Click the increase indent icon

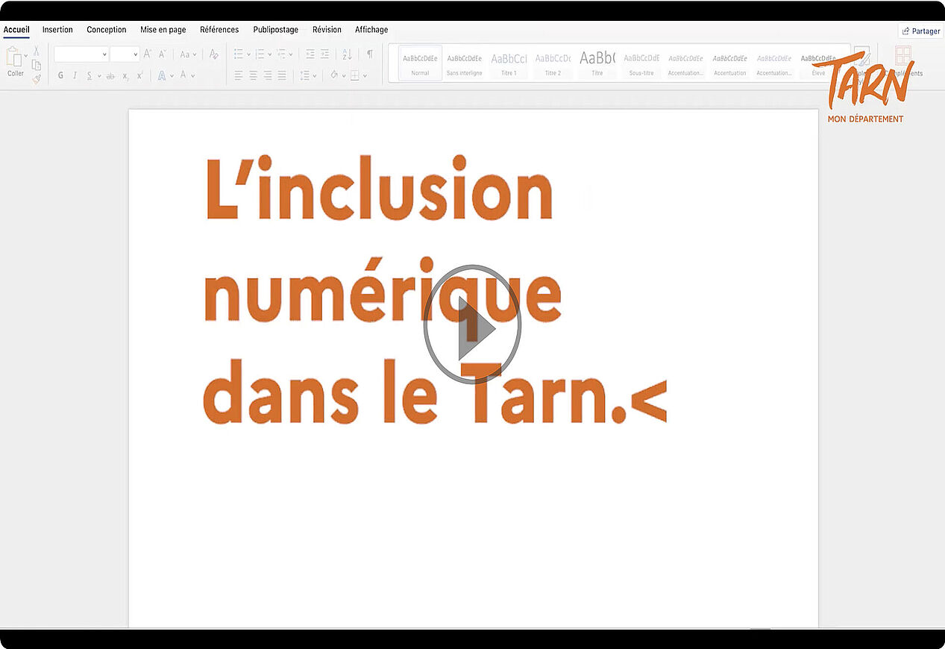pyautogui.click(x=324, y=54)
